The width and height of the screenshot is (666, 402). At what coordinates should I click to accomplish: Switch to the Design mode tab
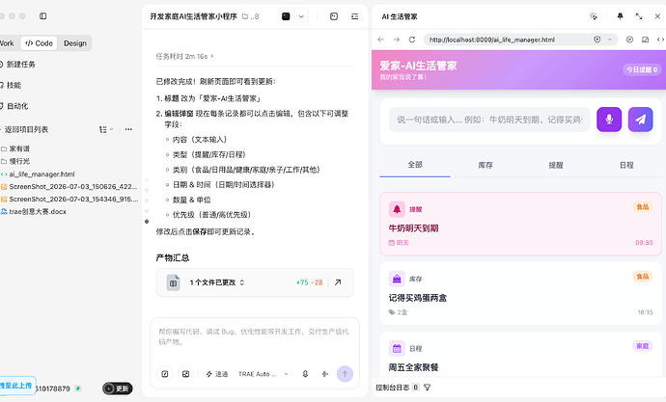click(75, 43)
